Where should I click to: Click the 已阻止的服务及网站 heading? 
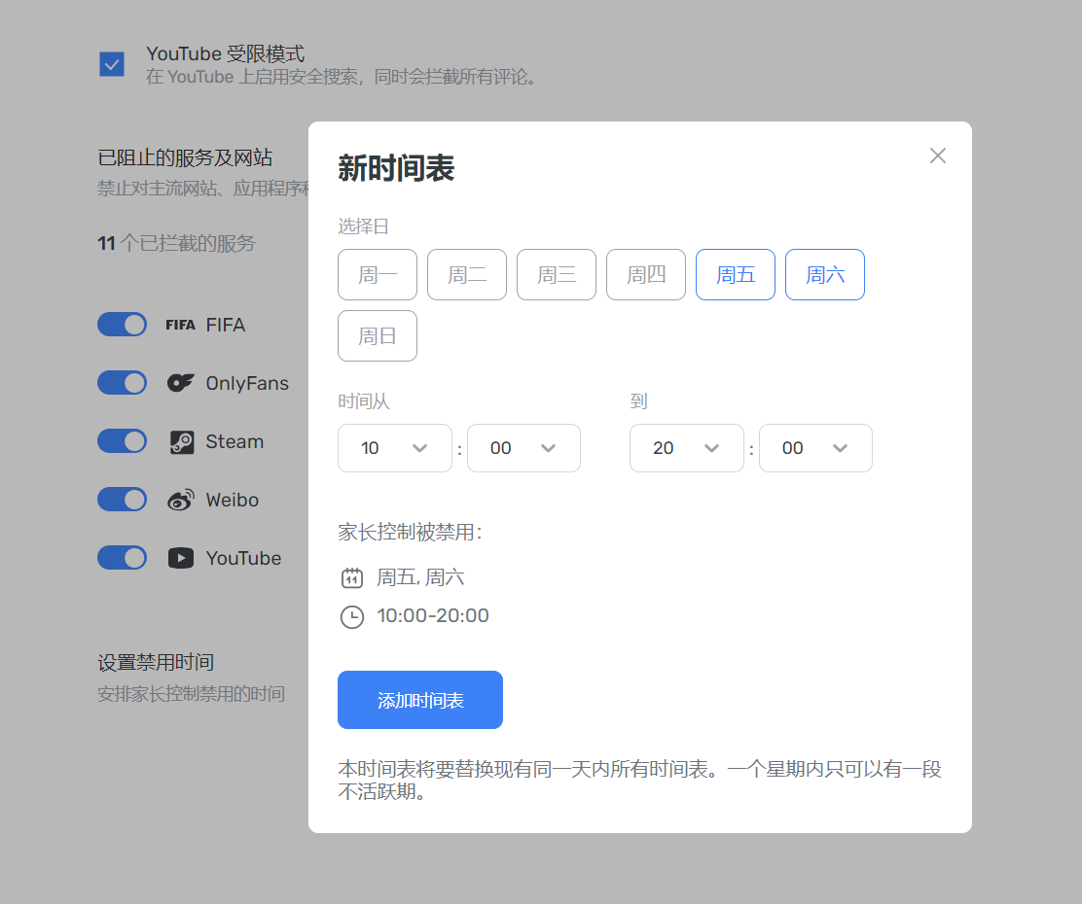point(185,157)
